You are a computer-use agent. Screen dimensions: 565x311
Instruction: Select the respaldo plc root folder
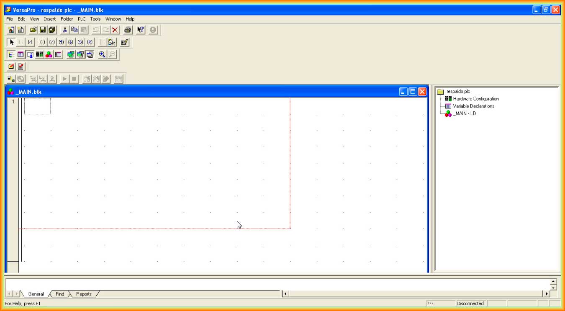(458, 91)
